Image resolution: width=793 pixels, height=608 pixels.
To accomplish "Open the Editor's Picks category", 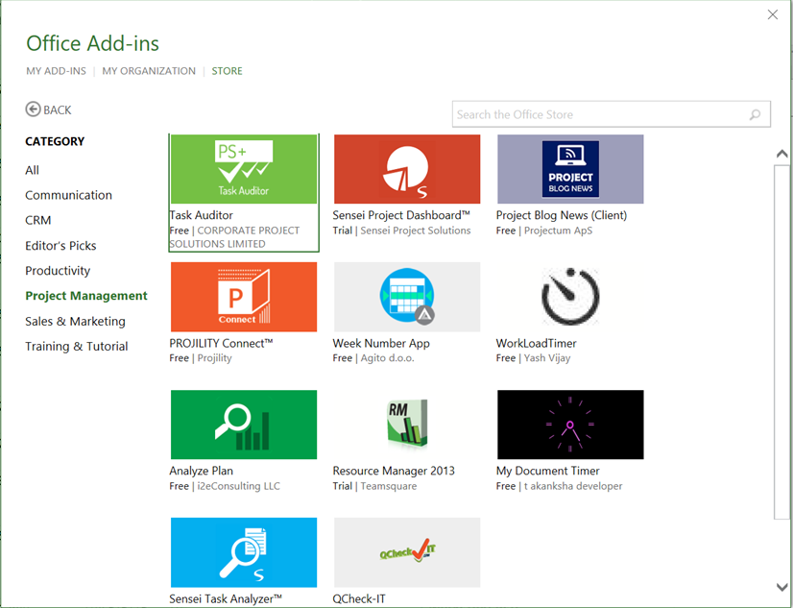I will tap(60, 246).
